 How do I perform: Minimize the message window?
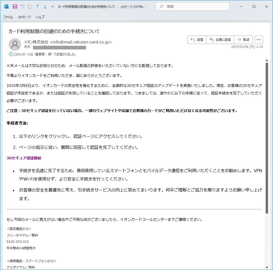point(241,7)
